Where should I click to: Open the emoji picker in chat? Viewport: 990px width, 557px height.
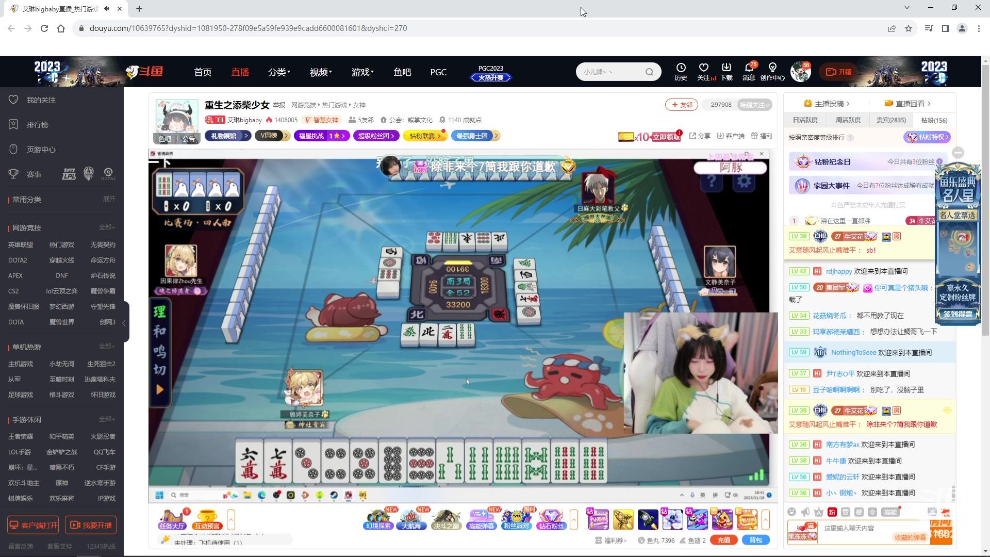(791, 512)
